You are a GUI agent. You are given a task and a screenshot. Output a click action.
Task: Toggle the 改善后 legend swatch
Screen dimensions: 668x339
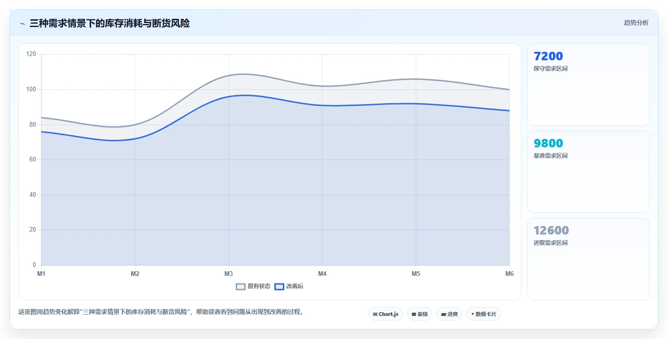coord(279,286)
